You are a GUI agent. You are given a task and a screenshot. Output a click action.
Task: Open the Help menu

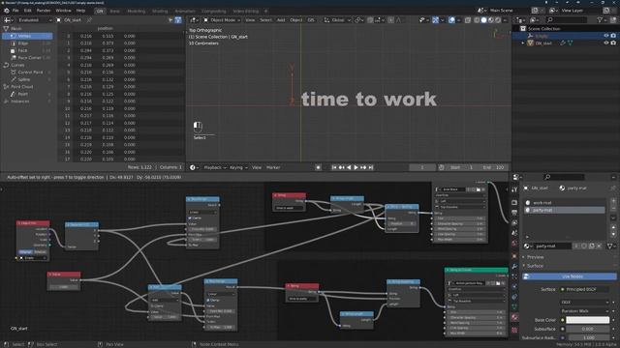pyautogui.click(x=80, y=11)
